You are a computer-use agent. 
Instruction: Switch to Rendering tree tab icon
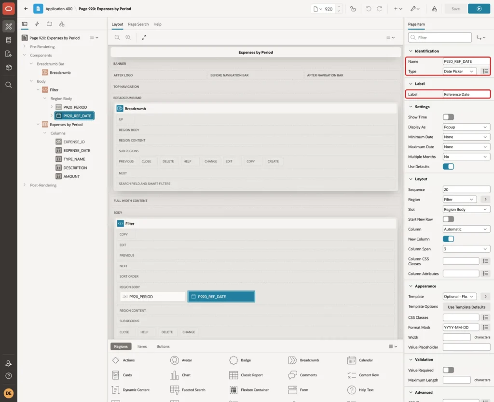(25, 24)
